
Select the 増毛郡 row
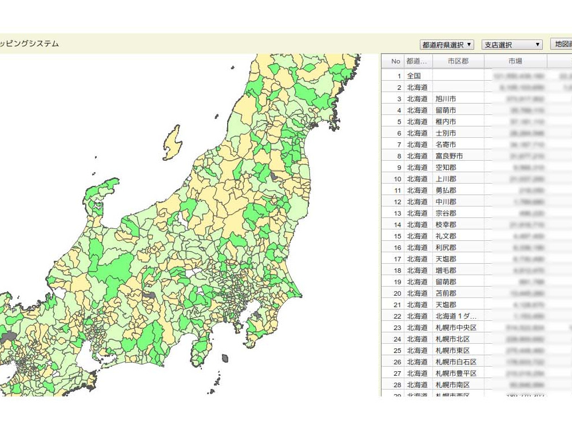click(x=476, y=271)
